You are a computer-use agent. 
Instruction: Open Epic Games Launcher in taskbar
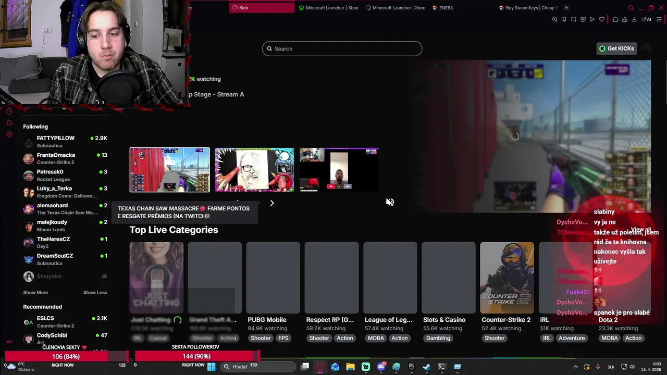(411, 367)
